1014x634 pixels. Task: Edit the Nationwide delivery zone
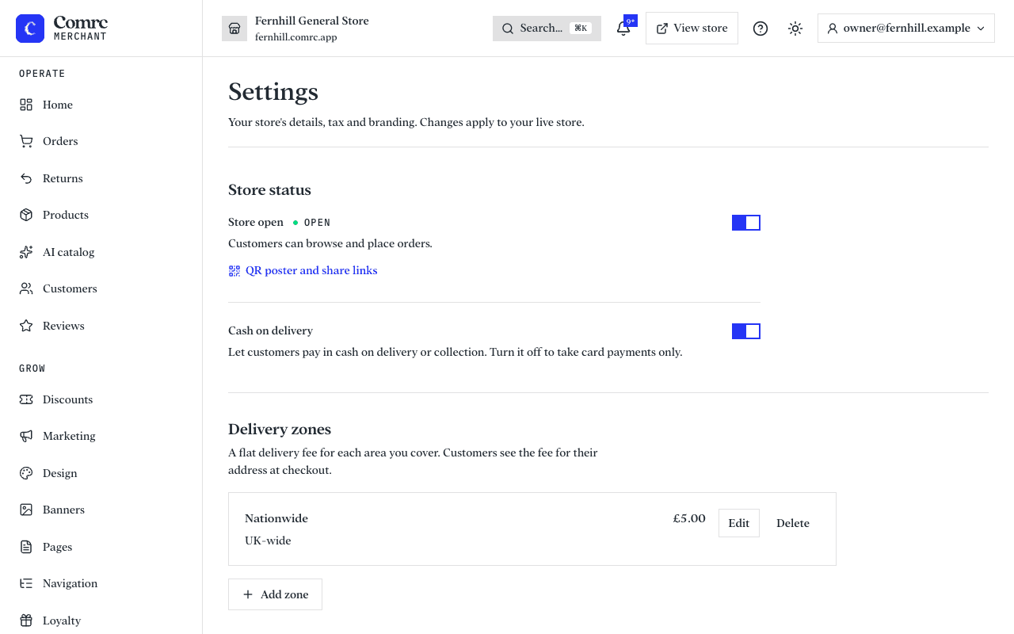click(x=739, y=523)
